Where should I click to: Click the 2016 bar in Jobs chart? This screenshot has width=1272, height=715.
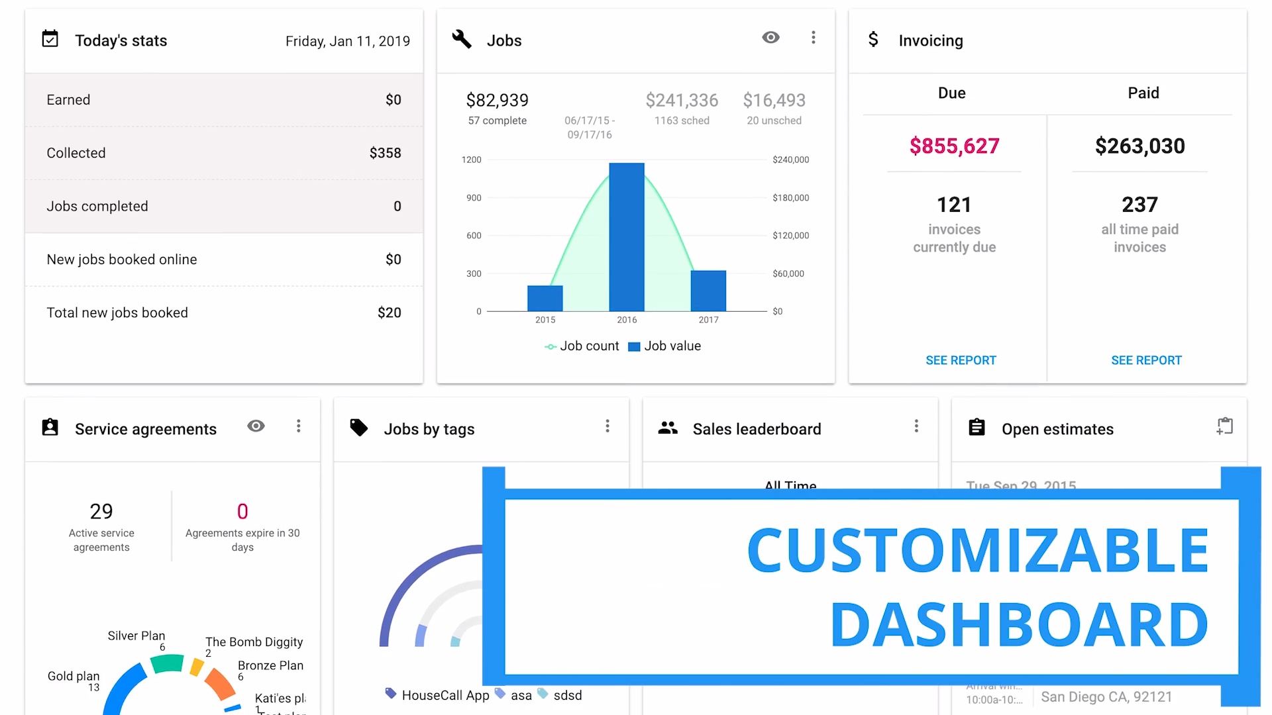627,236
